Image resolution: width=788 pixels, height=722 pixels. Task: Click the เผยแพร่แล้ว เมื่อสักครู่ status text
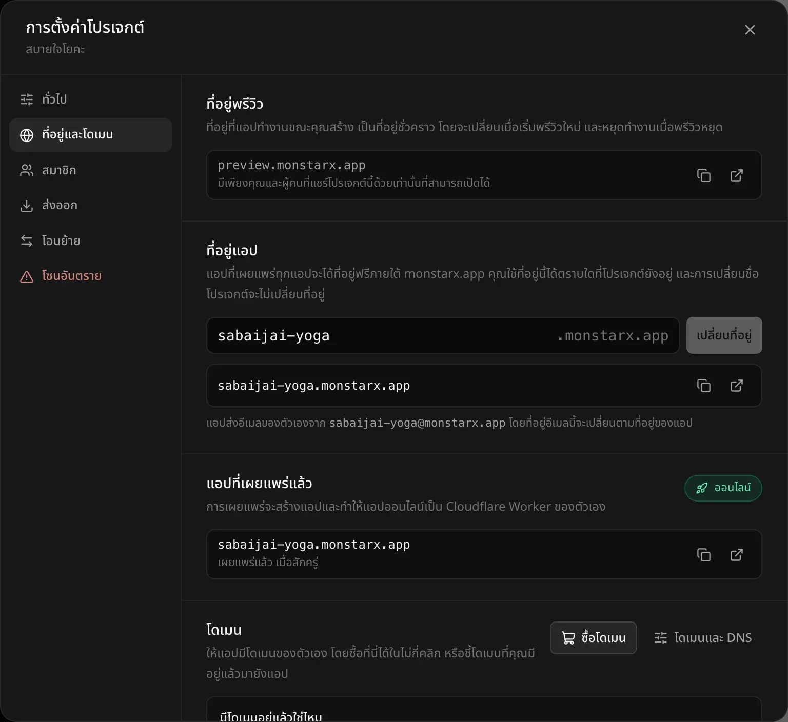click(268, 563)
